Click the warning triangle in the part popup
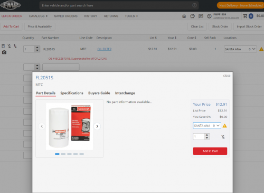264x193 pixels. pos(225,126)
